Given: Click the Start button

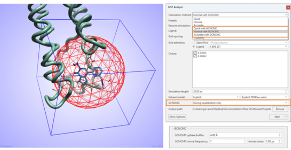Looking at the screenshot, I should click(x=277, y=117).
